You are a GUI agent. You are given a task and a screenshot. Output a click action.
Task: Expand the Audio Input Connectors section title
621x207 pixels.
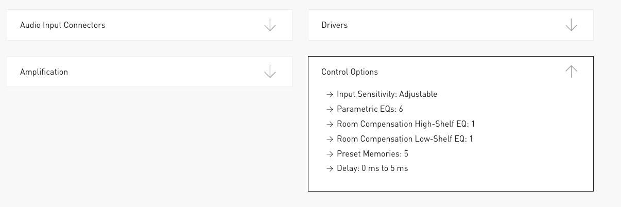(62, 25)
